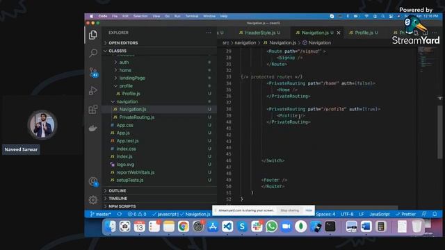This screenshot has width=445, height=250.
Task: Click the editor's vertical scrollbar
Action: coord(439,132)
